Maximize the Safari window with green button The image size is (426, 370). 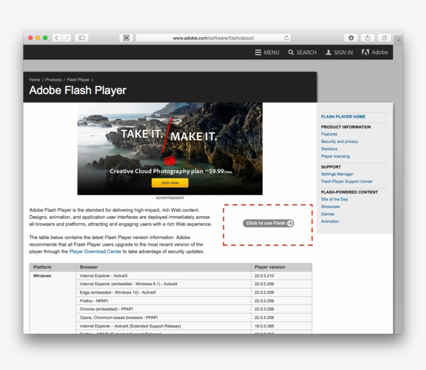click(45, 38)
